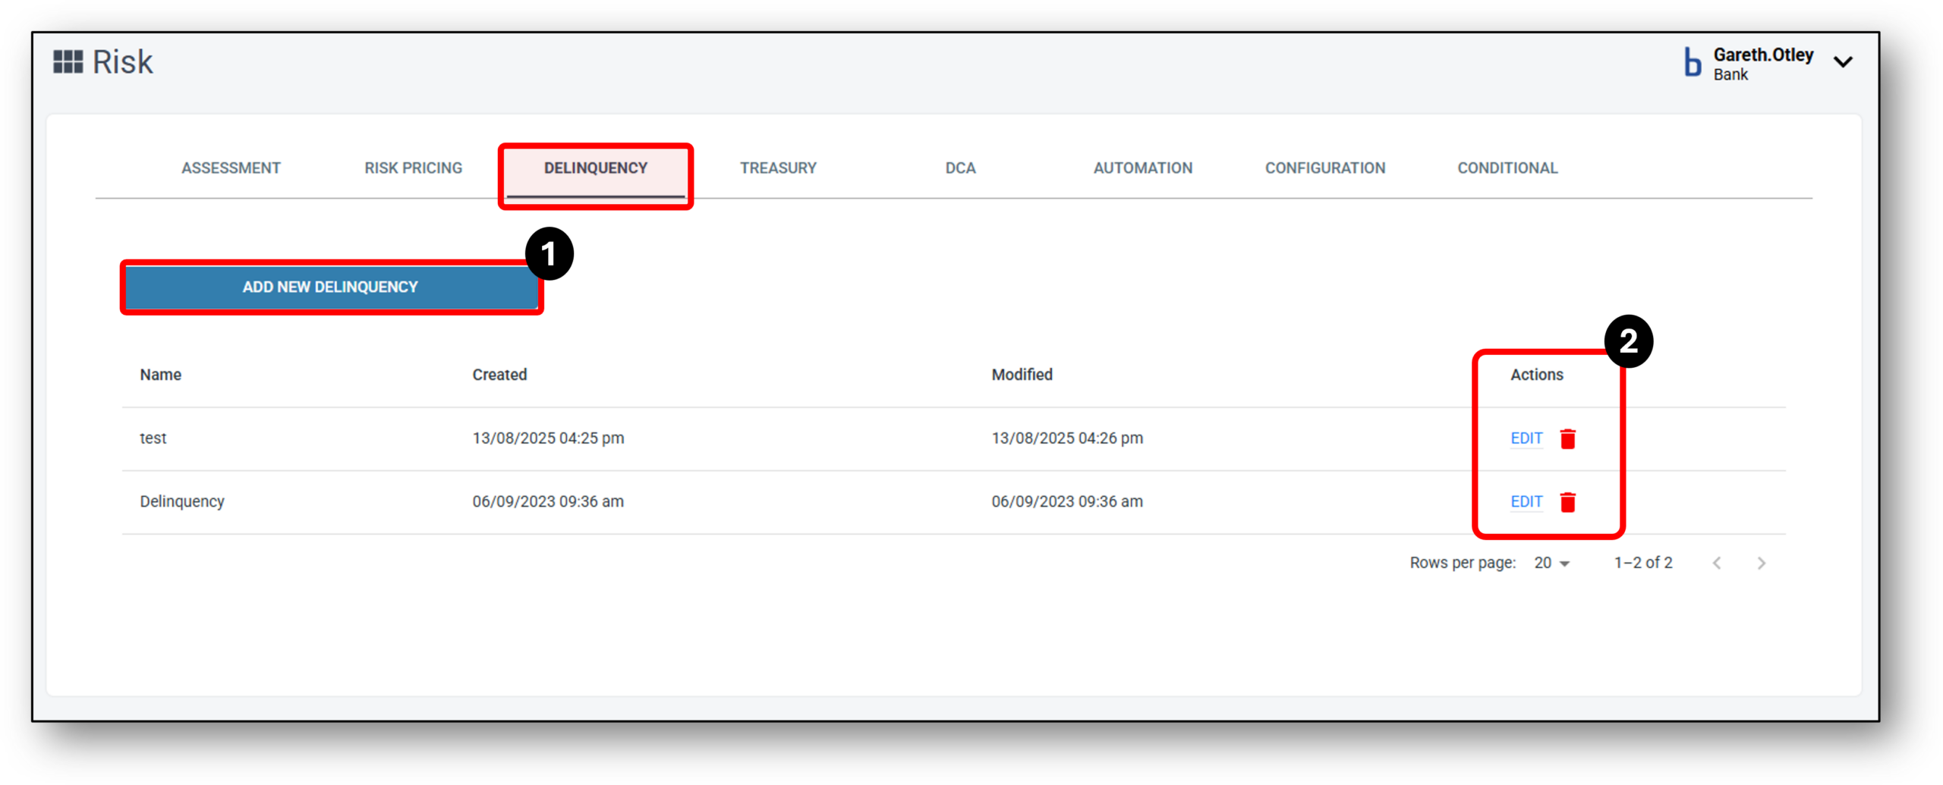Click the Add New Delinquency button
This screenshot has height=785, width=1943.
[330, 287]
